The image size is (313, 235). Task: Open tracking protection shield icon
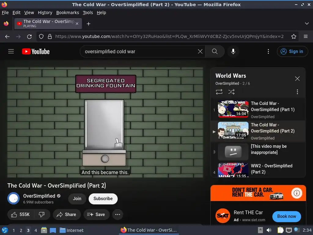41,37
